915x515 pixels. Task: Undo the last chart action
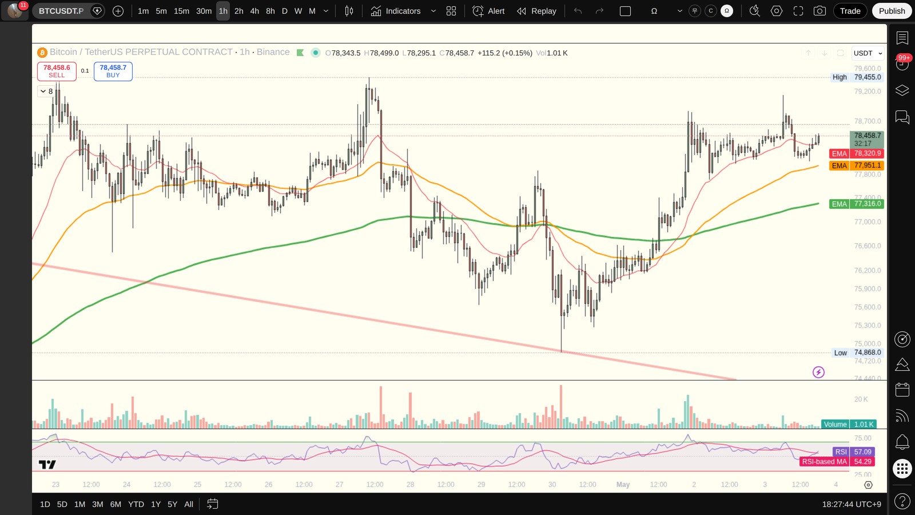(578, 11)
